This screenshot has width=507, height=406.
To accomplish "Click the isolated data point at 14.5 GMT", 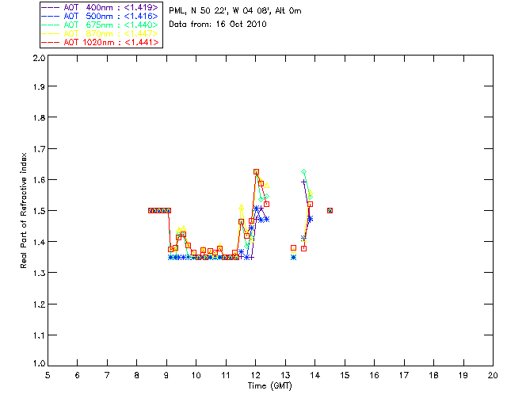I will [330, 210].
